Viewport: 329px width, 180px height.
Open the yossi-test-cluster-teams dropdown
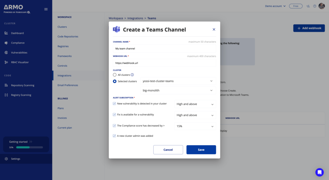[178, 81]
